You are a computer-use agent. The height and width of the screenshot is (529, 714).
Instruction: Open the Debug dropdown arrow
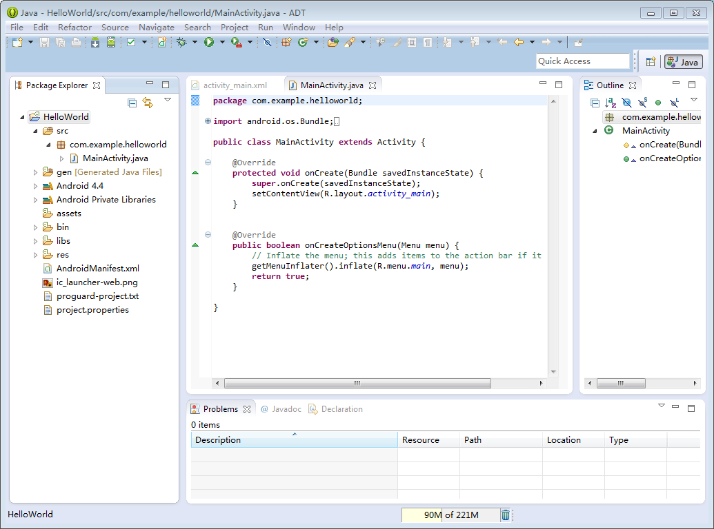point(195,42)
